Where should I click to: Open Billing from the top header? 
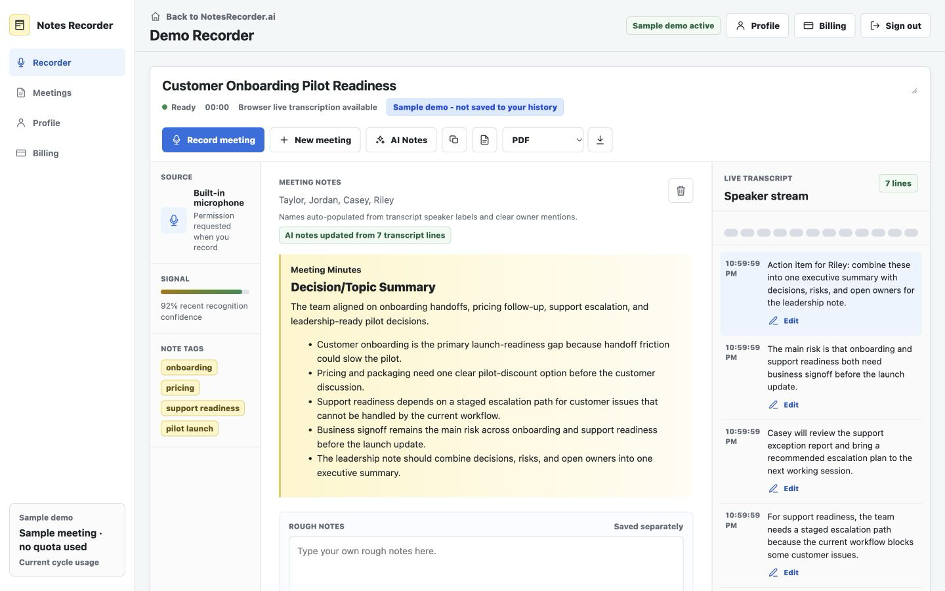(824, 26)
